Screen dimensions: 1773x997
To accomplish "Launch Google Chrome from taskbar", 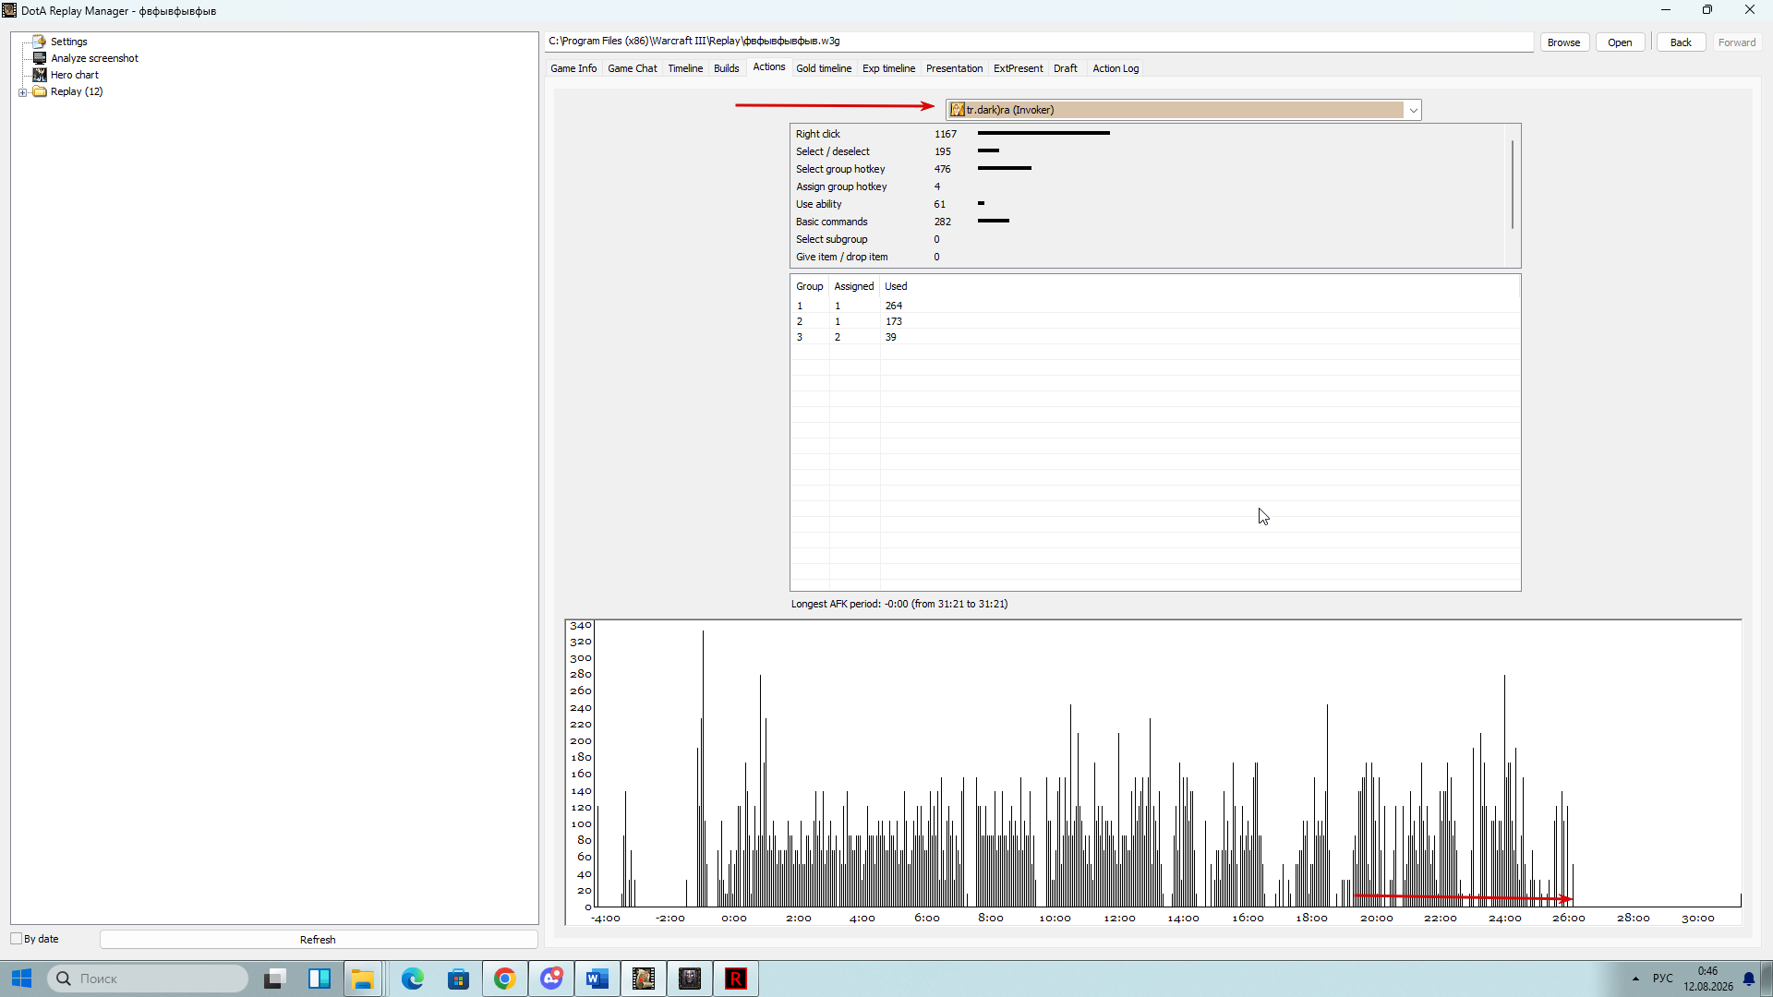I will click(x=504, y=979).
